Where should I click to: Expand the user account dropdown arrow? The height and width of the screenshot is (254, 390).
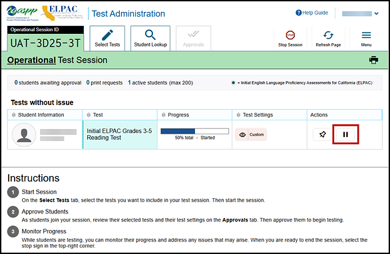click(376, 13)
